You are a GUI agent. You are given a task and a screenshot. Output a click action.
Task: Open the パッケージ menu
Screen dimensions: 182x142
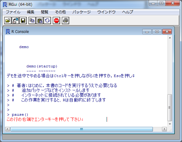82,12
